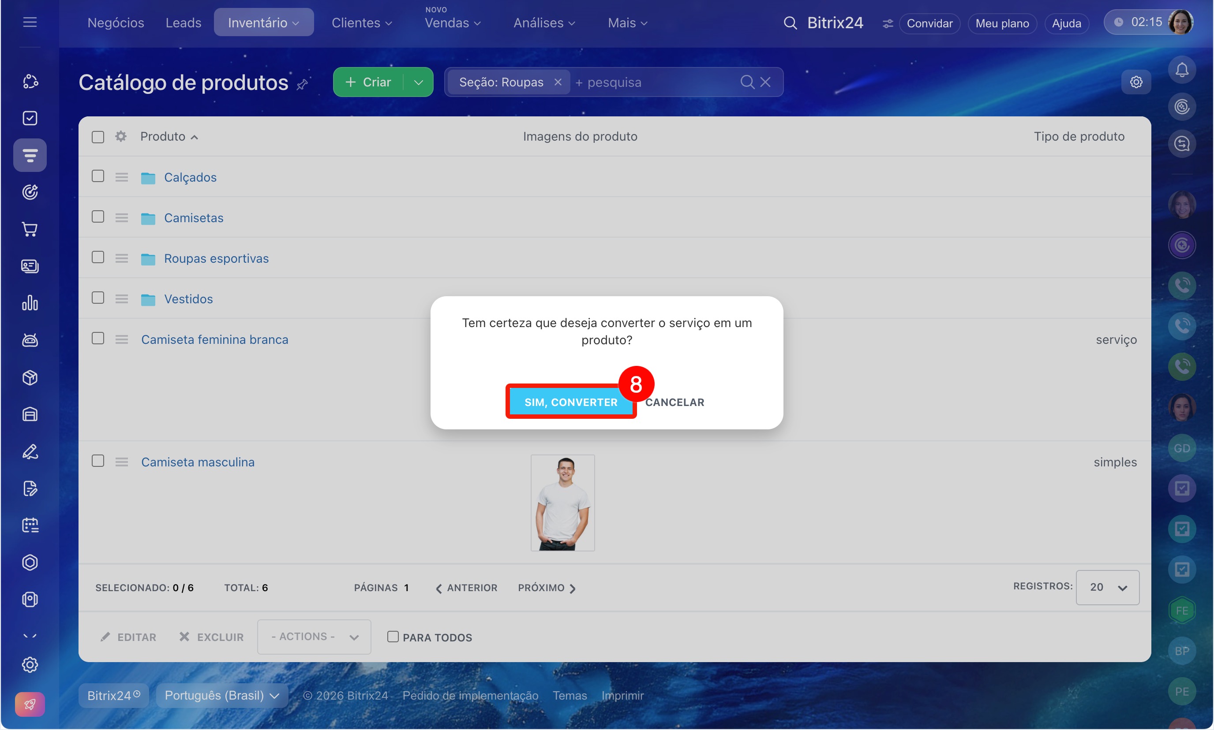Open the grid column settings gear
This screenshot has height=730, width=1214.
click(x=120, y=136)
